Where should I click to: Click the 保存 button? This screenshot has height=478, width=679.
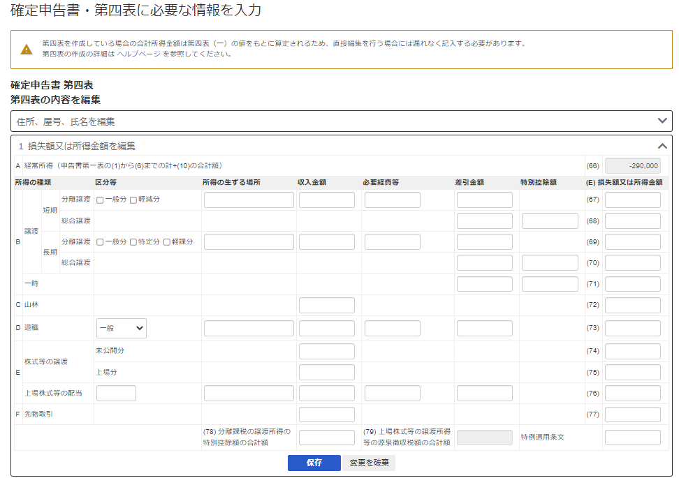[x=314, y=463]
